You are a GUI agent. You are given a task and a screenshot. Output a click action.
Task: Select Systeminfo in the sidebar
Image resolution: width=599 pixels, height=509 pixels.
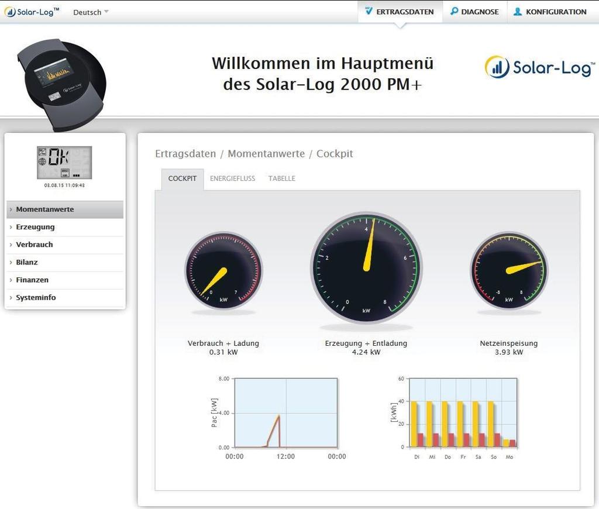(x=65, y=297)
